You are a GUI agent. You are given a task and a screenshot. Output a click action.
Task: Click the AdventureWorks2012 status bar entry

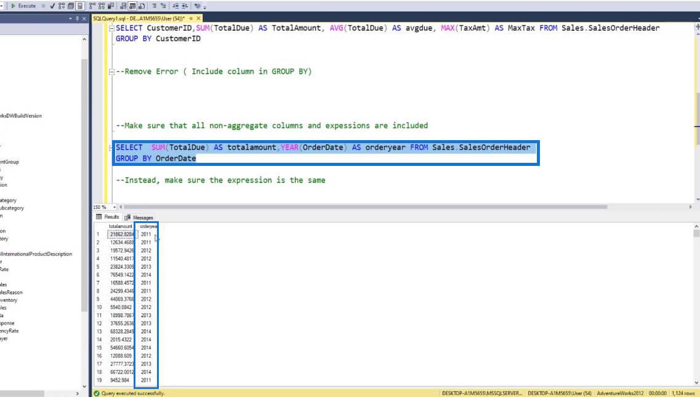click(620, 393)
